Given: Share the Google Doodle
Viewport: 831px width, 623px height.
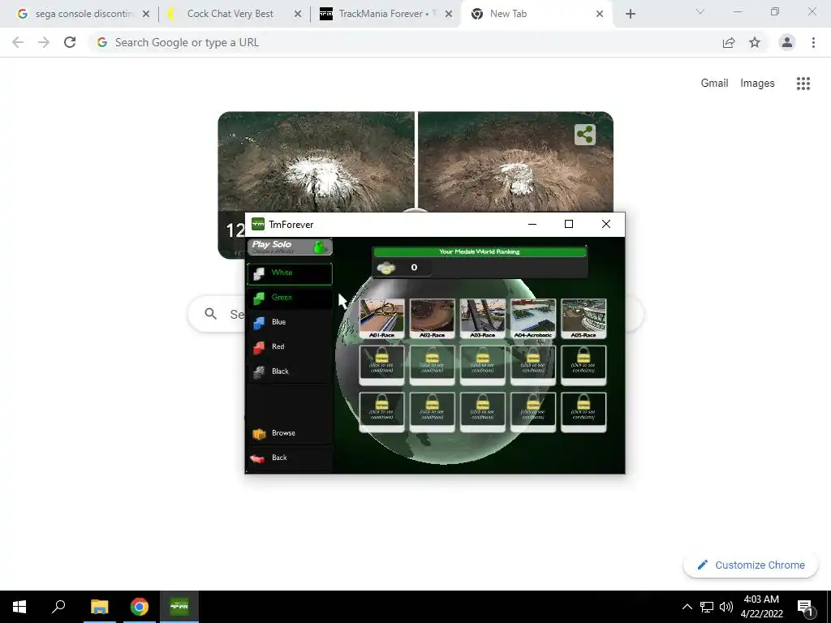Looking at the screenshot, I should point(585,135).
